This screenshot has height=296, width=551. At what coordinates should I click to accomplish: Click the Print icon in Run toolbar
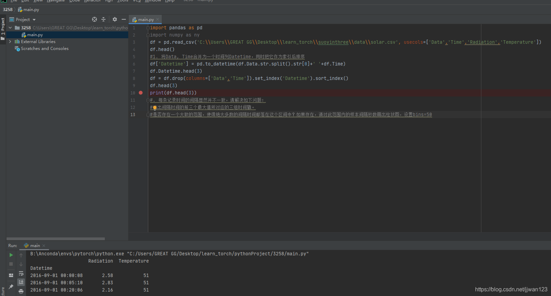click(x=21, y=291)
